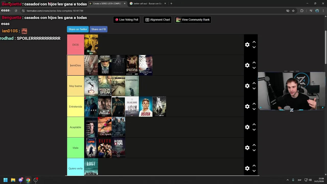
Task: Open the Windows Start menu
Action: (5, 180)
